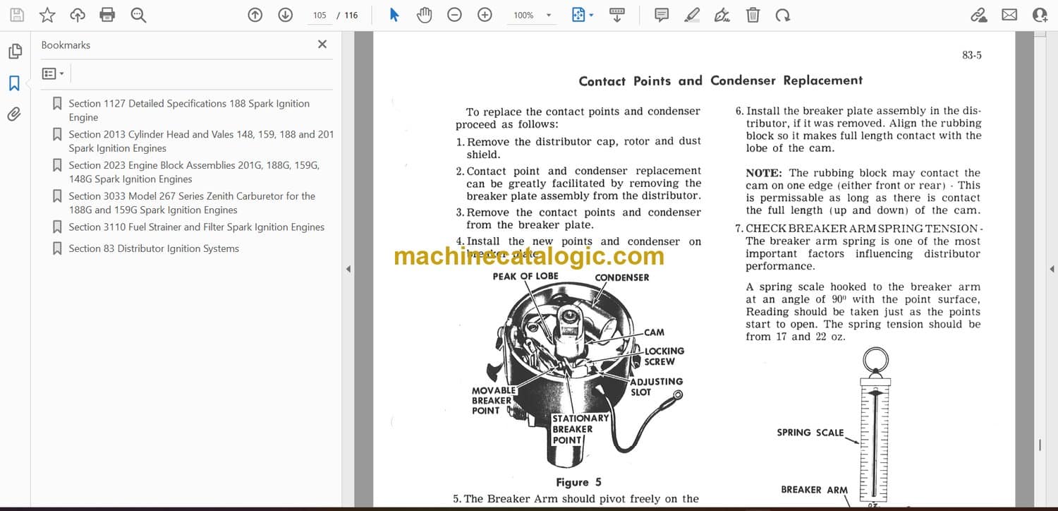Rotate the page with the rotate icon

click(782, 15)
